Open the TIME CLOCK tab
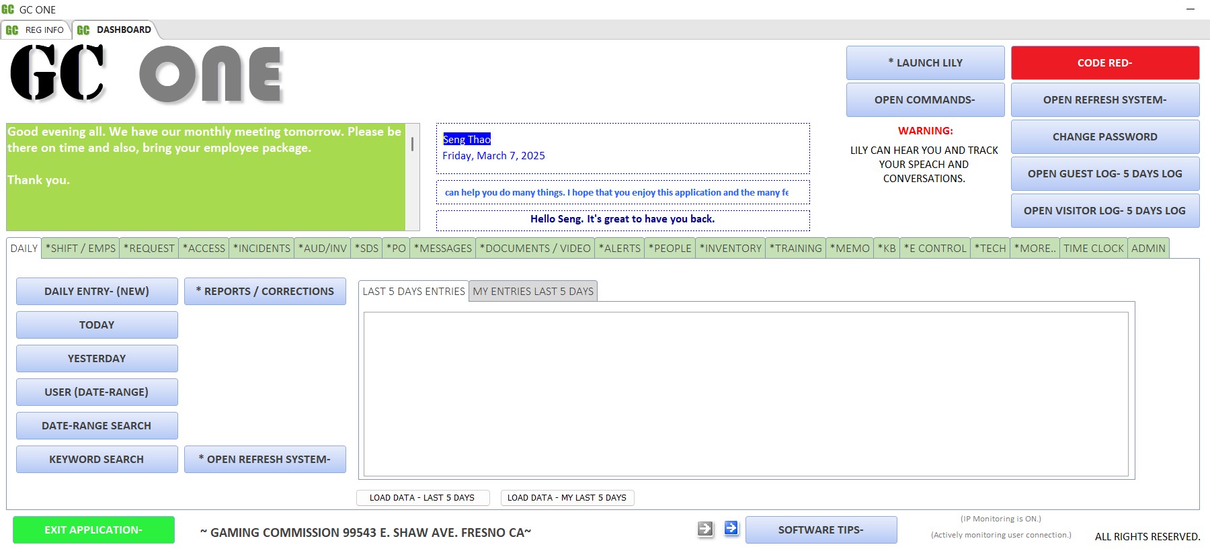This screenshot has width=1210, height=549. point(1093,249)
